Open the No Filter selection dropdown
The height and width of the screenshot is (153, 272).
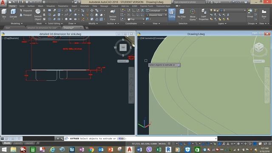tap(181, 14)
